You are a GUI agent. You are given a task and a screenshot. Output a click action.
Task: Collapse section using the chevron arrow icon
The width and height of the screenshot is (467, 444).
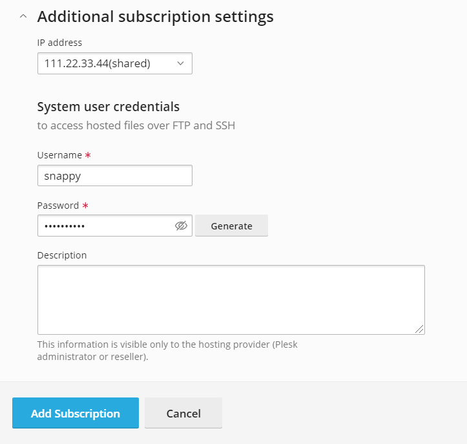[23, 17]
